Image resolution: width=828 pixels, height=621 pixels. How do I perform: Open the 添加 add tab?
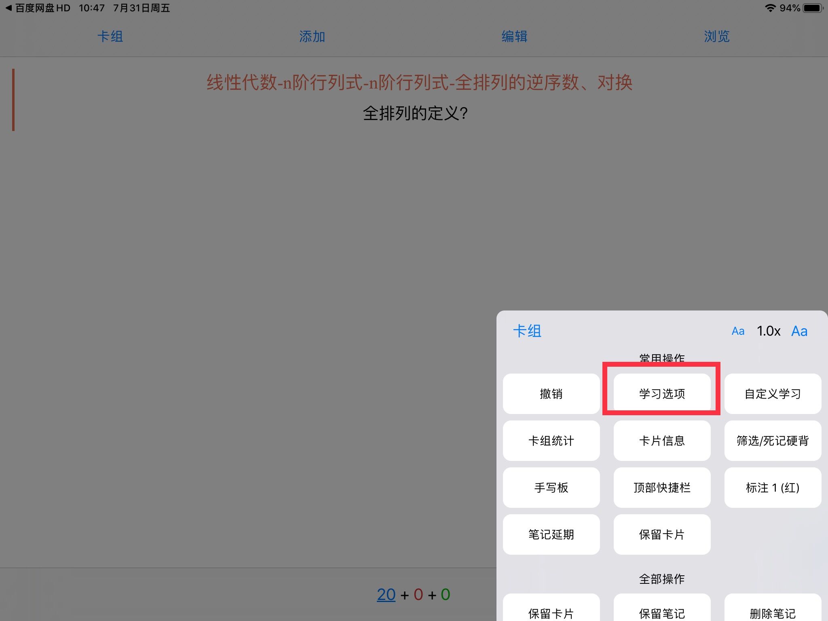pos(312,36)
